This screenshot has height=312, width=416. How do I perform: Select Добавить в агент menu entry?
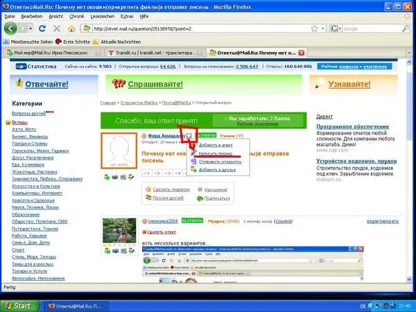click(216, 145)
